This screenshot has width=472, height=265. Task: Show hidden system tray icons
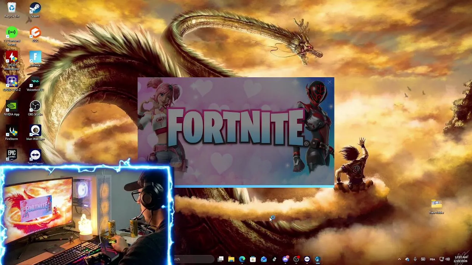coord(399,259)
